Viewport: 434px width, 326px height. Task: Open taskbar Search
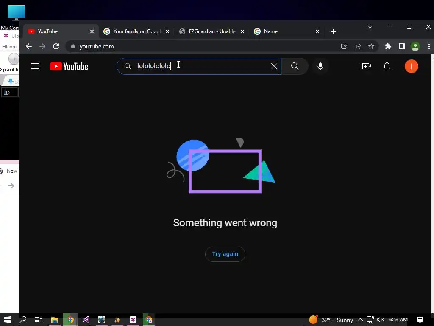click(23, 320)
